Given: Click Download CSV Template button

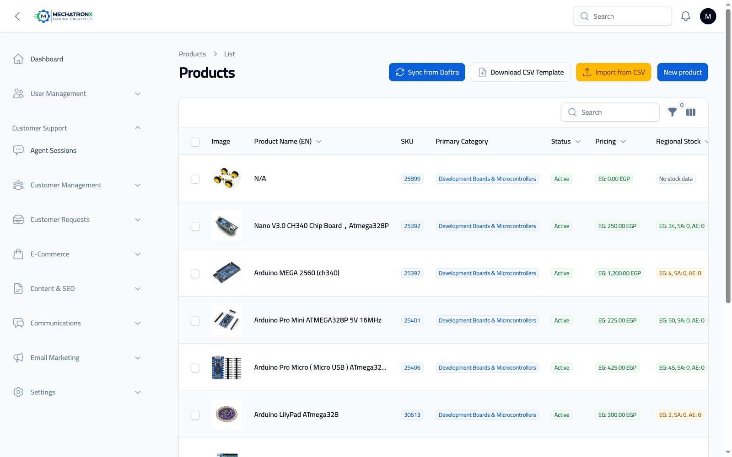Looking at the screenshot, I should [x=521, y=72].
